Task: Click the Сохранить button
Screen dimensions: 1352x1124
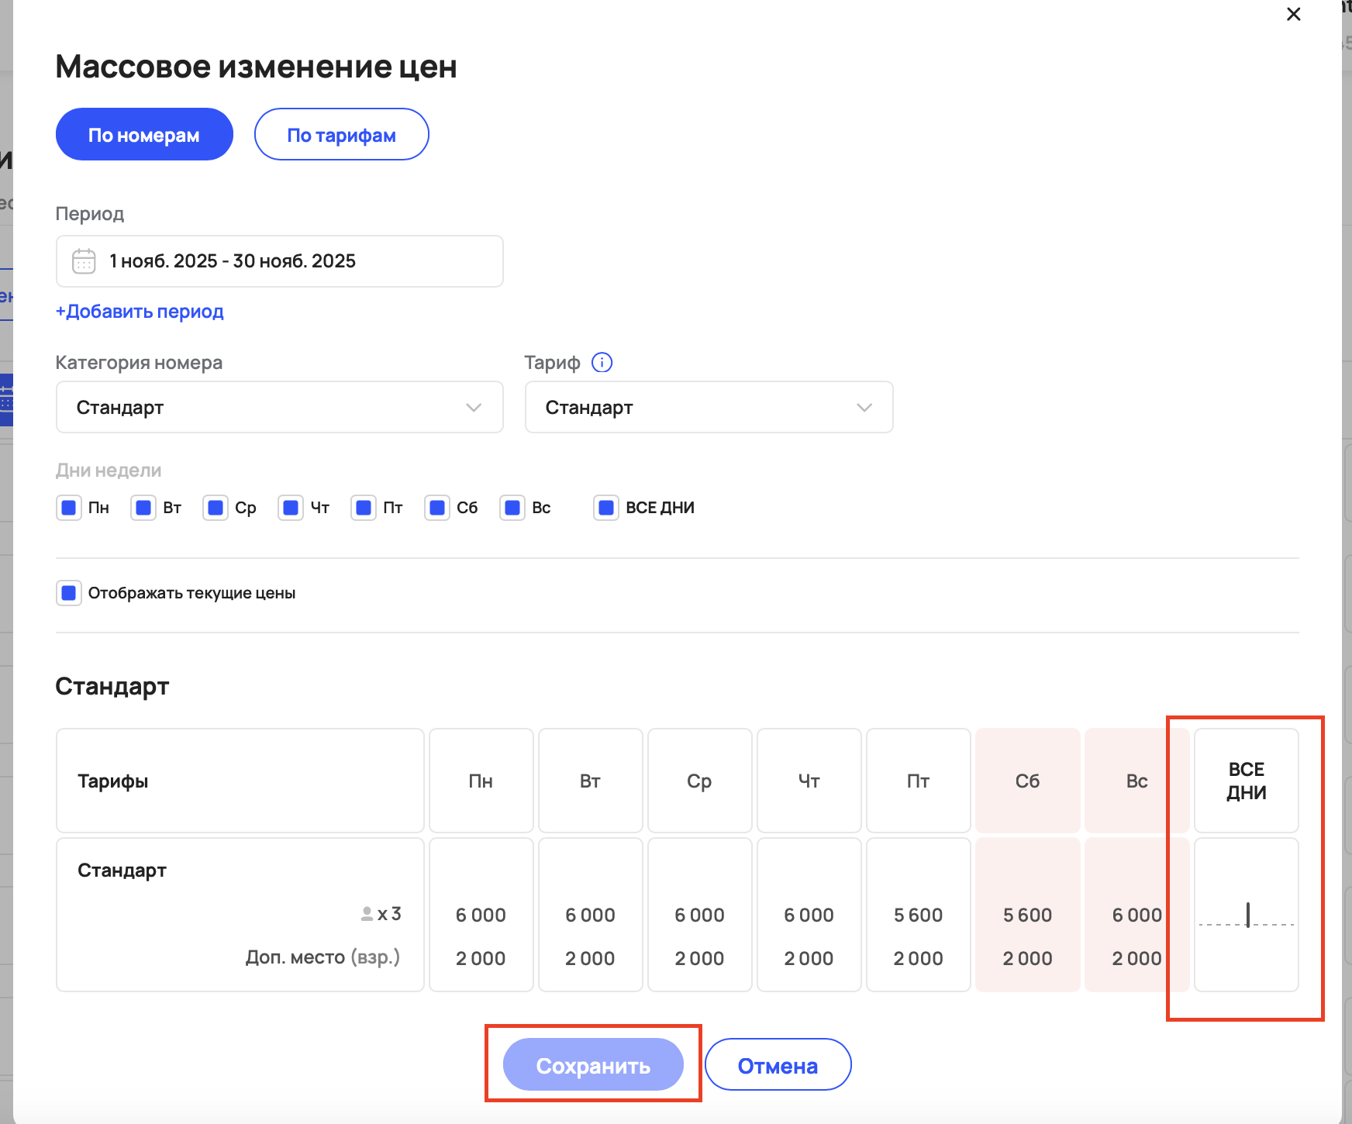Action: 593,1065
